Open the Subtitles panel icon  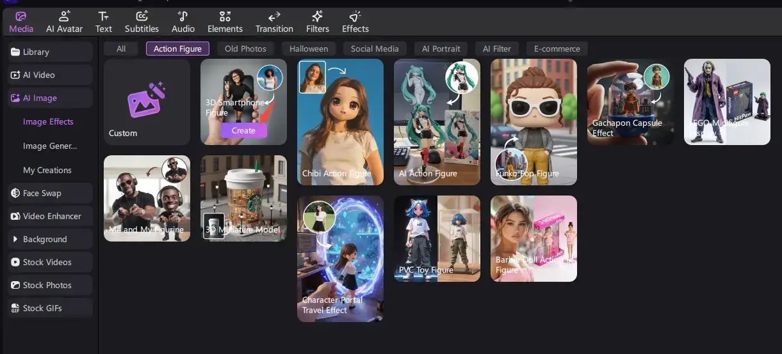(x=142, y=17)
